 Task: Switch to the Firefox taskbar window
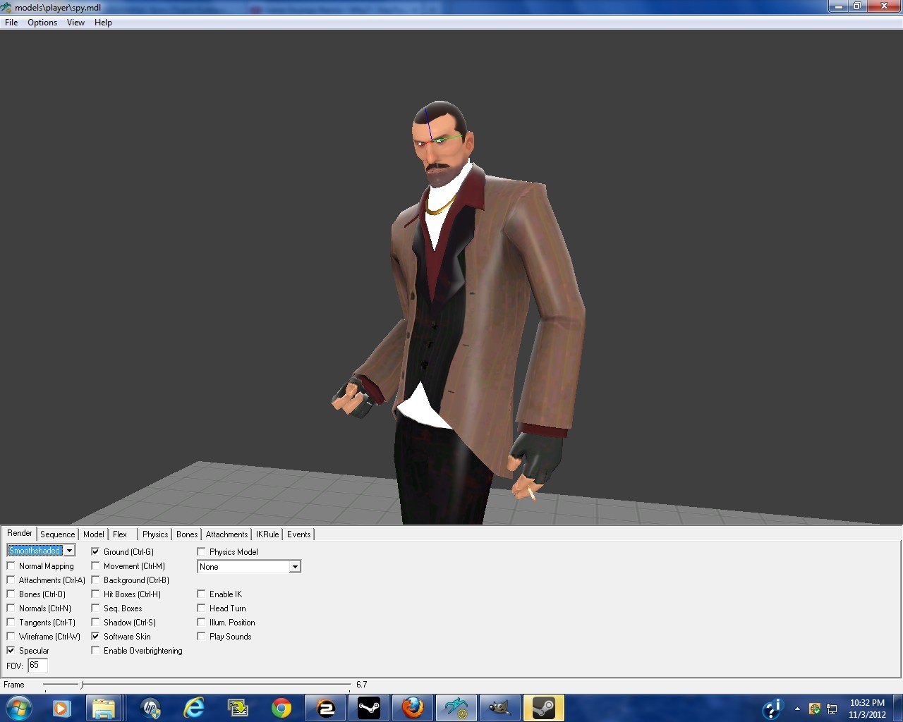pyautogui.click(x=413, y=708)
